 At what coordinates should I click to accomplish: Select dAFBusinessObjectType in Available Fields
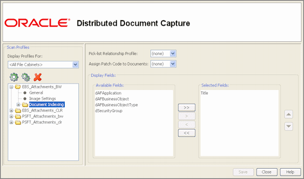(x=116, y=105)
